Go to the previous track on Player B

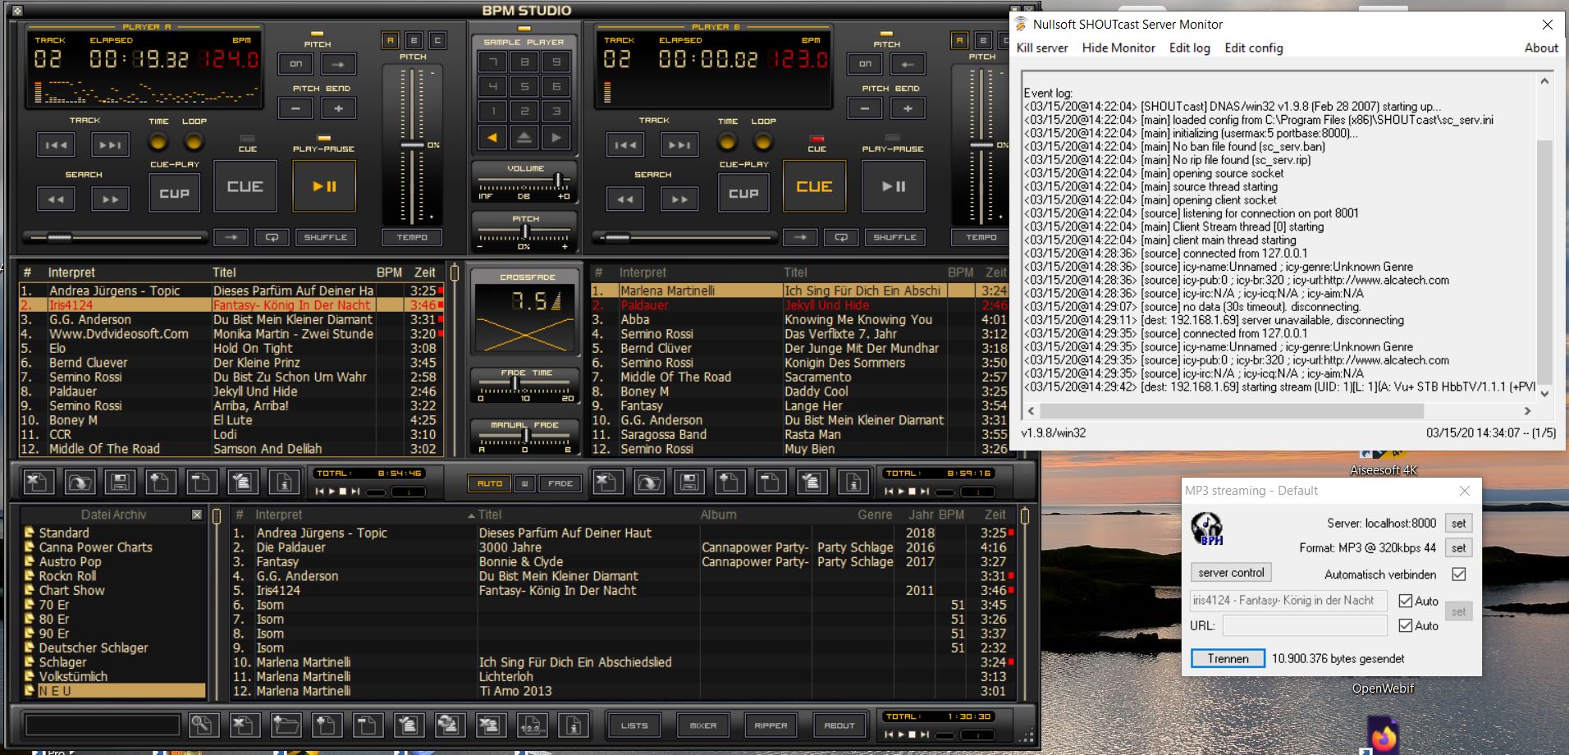pyautogui.click(x=625, y=144)
